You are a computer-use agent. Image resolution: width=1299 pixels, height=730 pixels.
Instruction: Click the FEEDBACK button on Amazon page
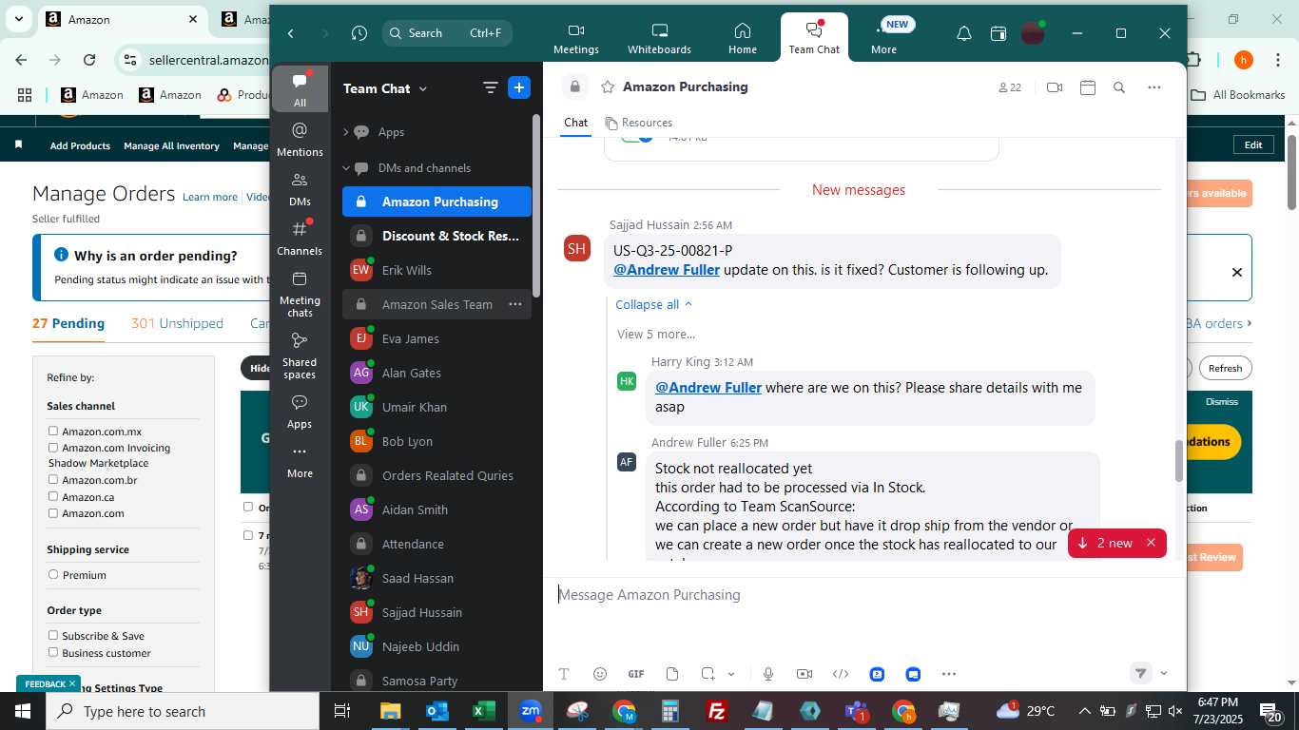(x=48, y=683)
